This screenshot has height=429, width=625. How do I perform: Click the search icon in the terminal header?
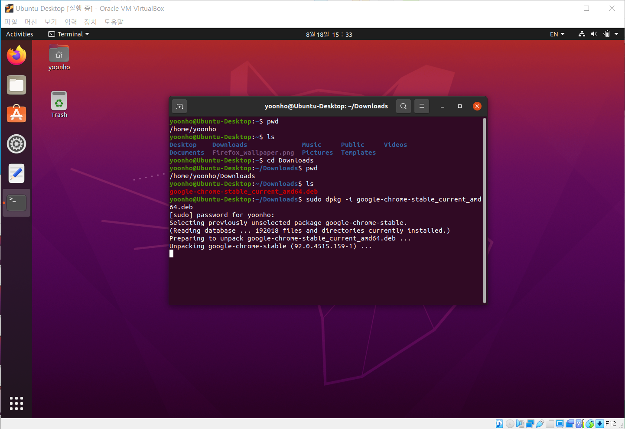pyautogui.click(x=404, y=106)
